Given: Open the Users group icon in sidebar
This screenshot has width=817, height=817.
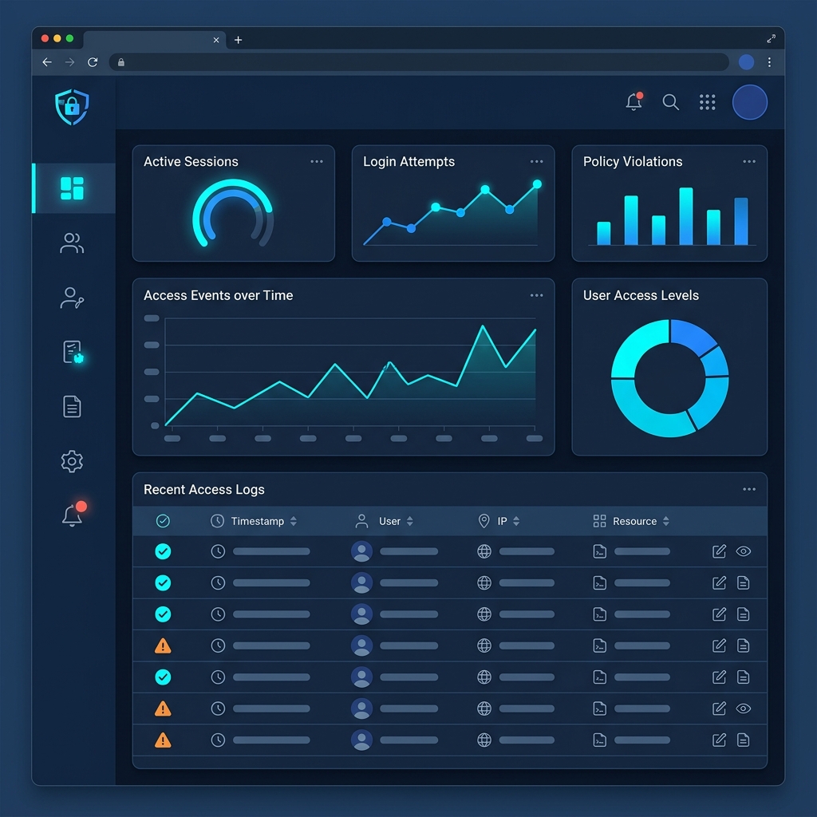Looking at the screenshot, I should pyautogui.click(x=72, y=243).
